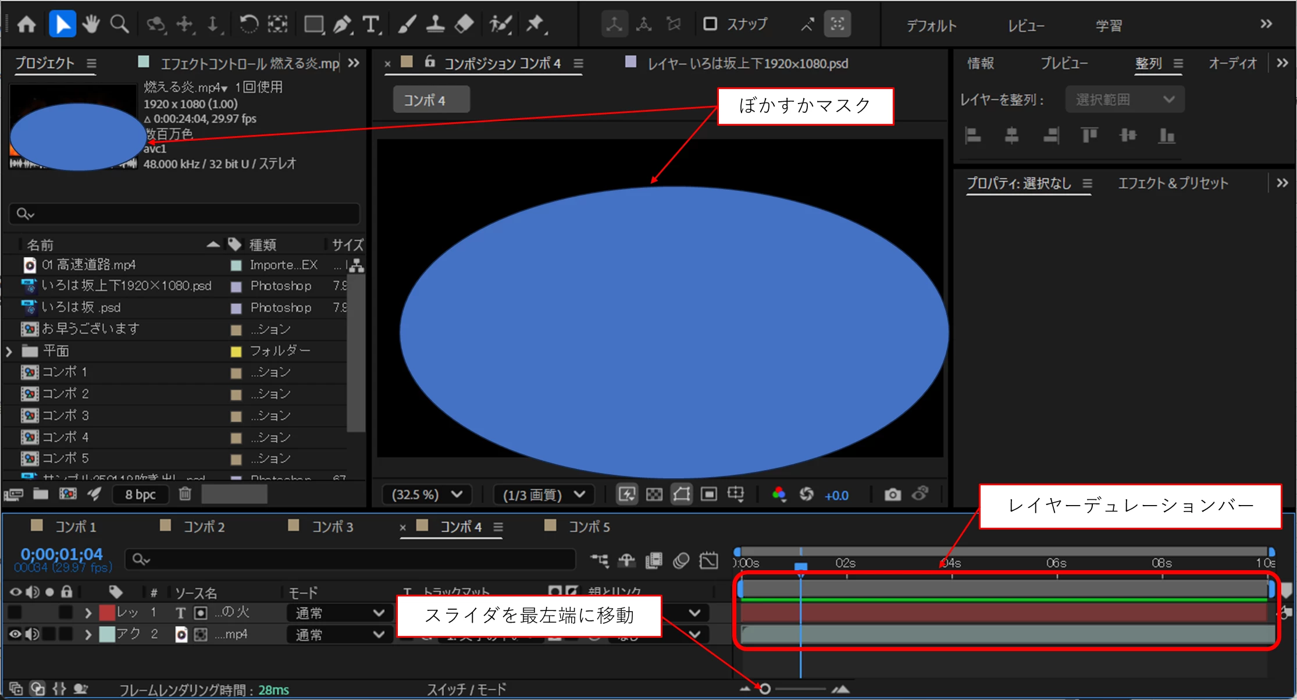Open the プレビュー panel tab
Viewport: 1297px width, 700px height.
pyautogui.click(x=1064, y=63)
